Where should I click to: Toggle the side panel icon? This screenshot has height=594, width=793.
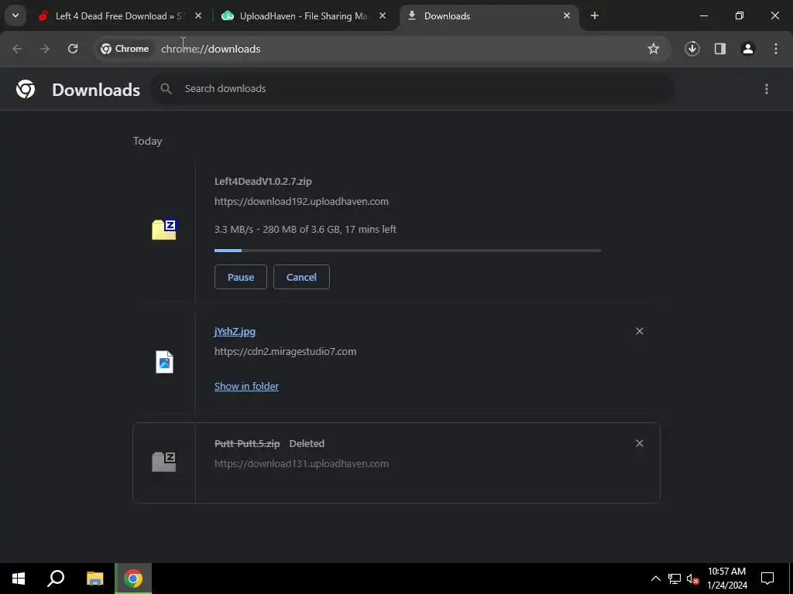point(720,49)
